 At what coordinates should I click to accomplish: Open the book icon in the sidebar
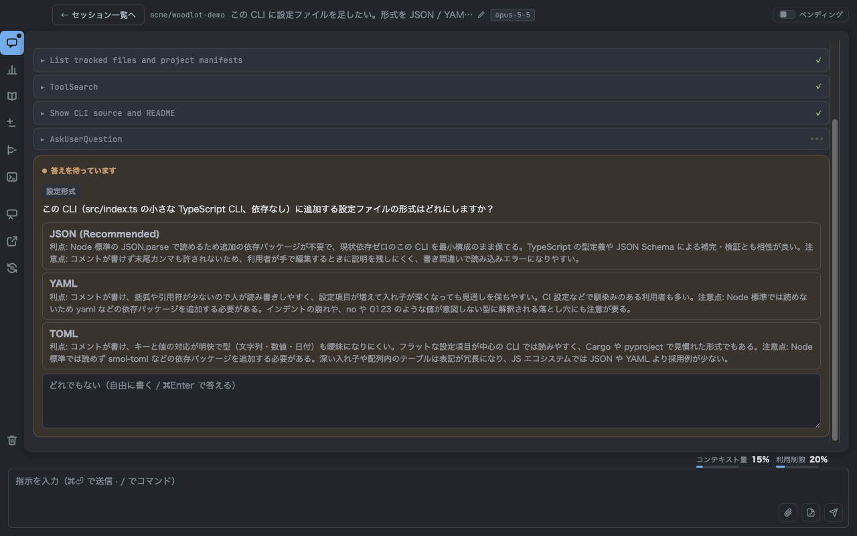point(12,96)
